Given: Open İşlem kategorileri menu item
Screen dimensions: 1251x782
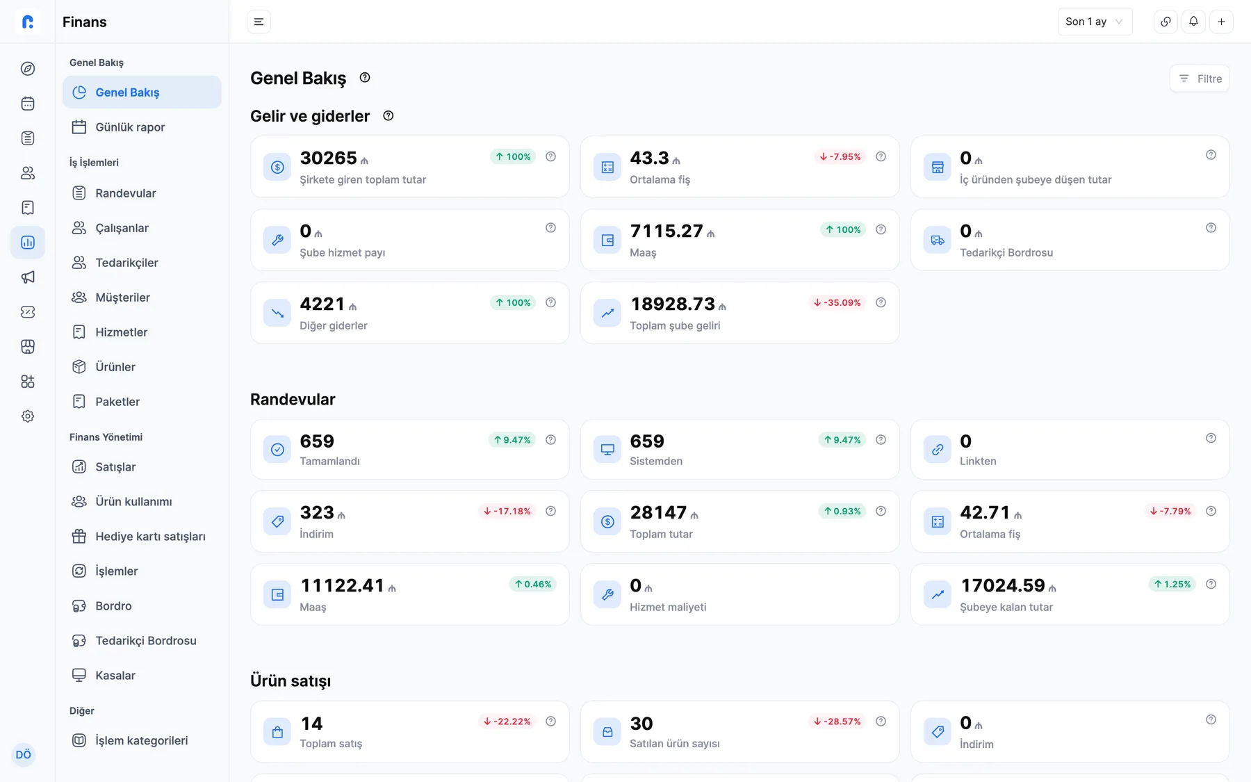Looking at the screenshot, I should tap(142, 741).
